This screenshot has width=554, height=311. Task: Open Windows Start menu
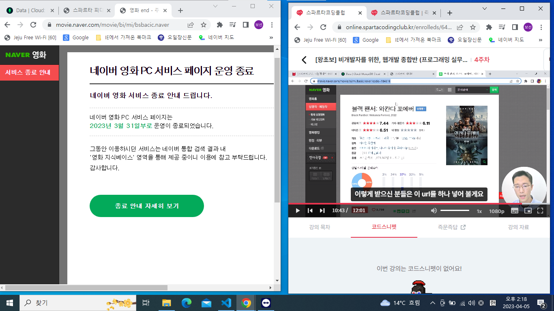tap(10, 302)
